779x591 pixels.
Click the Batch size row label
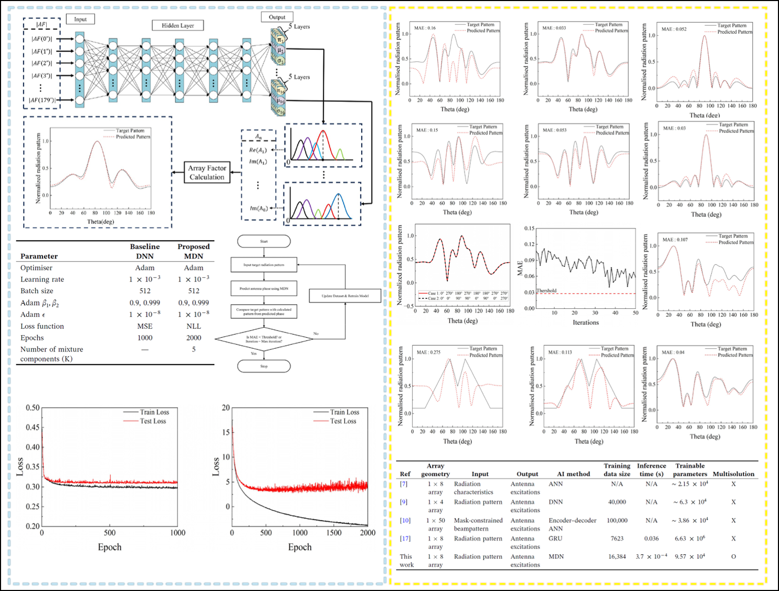click(x=37, y=291)
